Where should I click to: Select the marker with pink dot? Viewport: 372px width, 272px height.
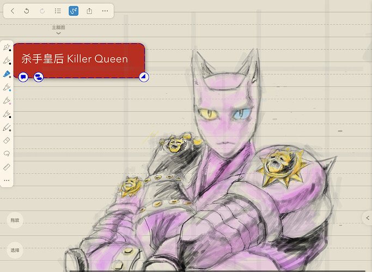(x=7, y=101)
